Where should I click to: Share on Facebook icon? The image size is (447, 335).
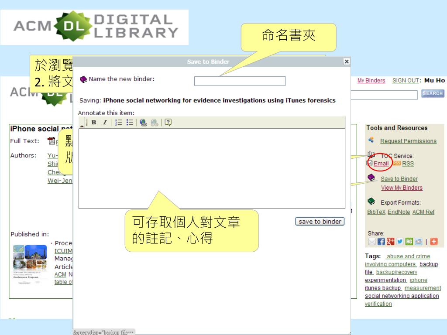381,242
